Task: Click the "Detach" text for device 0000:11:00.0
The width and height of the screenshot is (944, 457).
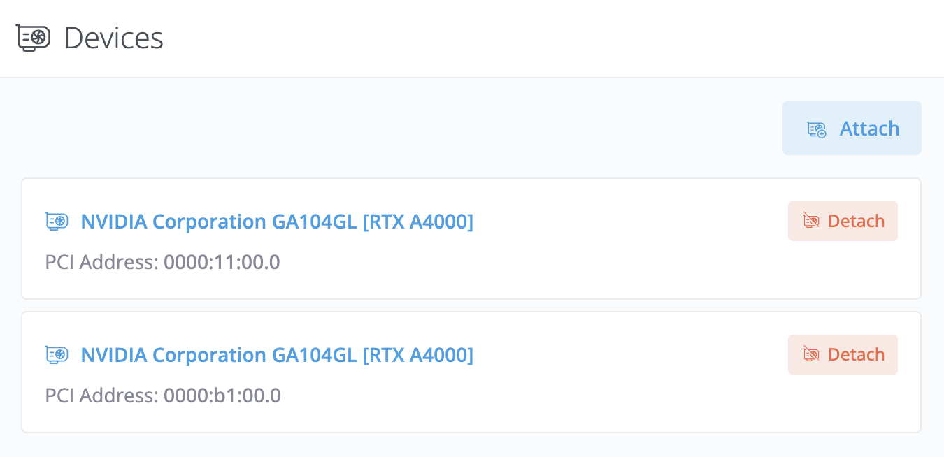Action: pos(856,222)
